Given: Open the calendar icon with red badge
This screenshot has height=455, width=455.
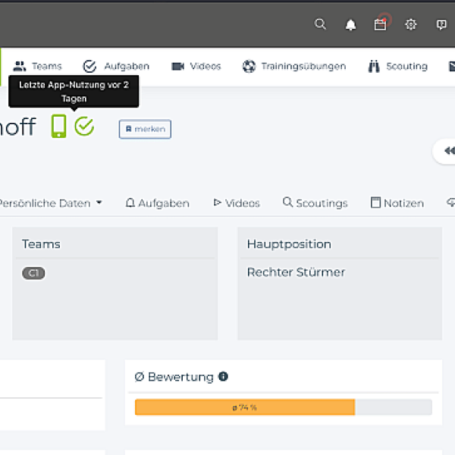Looking at the screenshot, I should click(381, 24).
